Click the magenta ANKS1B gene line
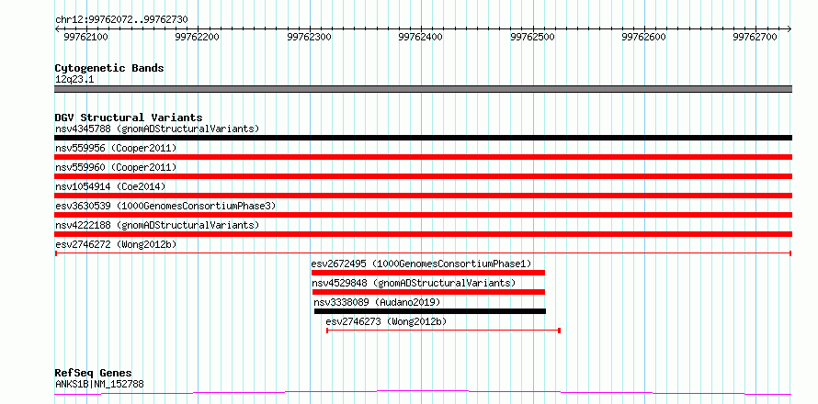818x404 pixels. pos(423,393)
